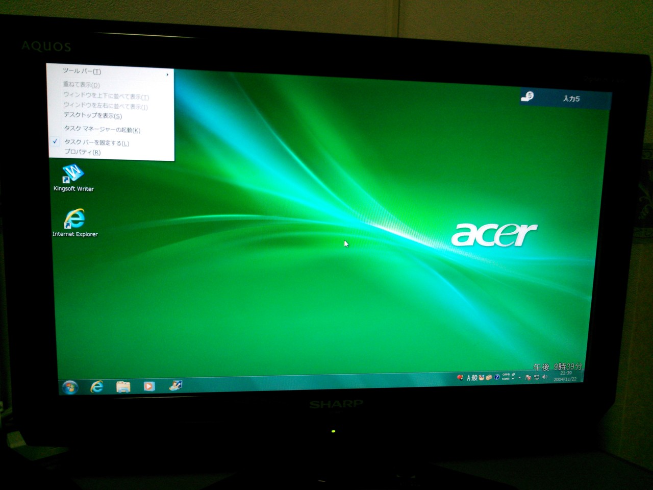Open Action Center flag tray icon
The height and width of the screenshot is (490, 653).
[528, 378]
